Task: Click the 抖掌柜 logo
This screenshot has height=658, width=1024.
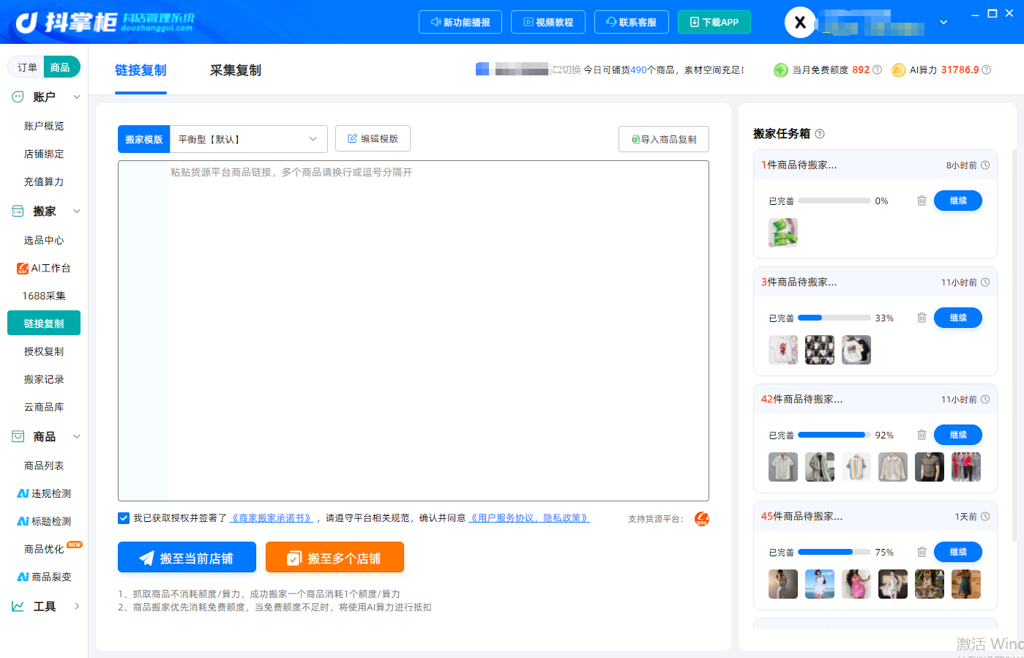Action: pos(105,22)
